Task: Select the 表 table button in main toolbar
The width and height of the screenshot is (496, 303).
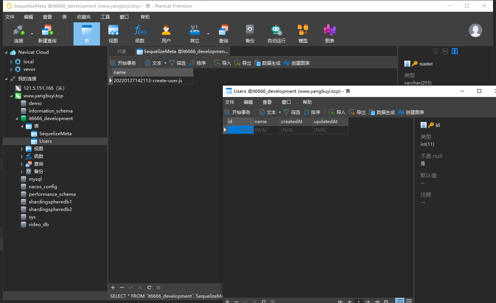Action: point(87,34)
